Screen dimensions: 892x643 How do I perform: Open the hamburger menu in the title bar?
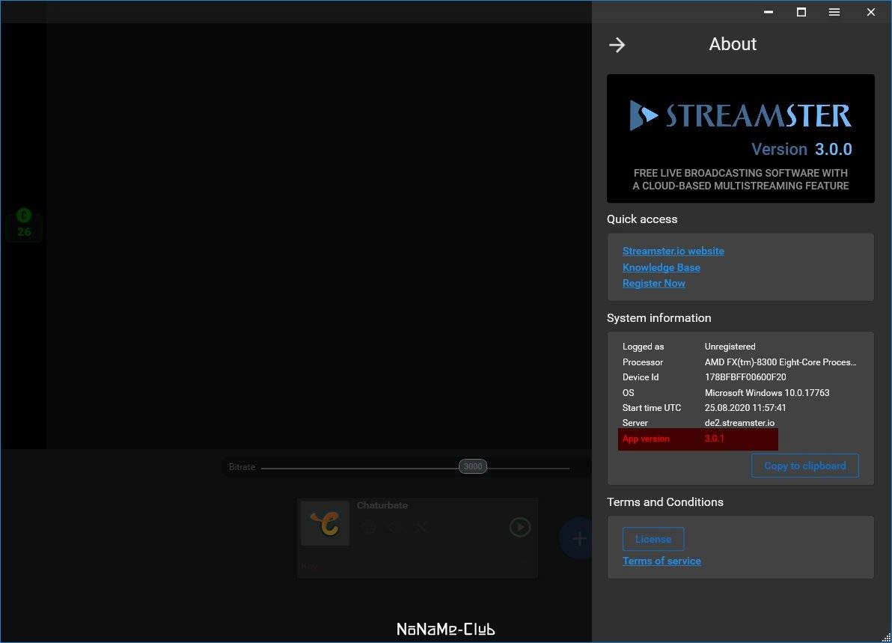coord(834,12)
